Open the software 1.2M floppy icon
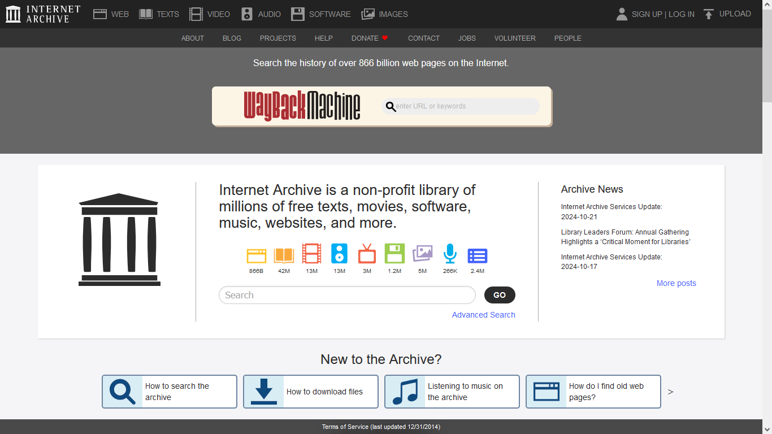The image size is (772, 434). (394, 254)
